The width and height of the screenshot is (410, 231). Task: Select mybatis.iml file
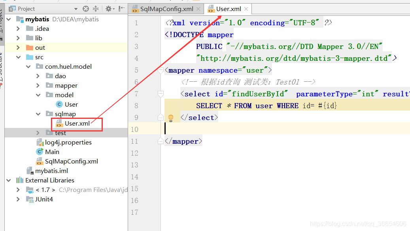(51, 171)
